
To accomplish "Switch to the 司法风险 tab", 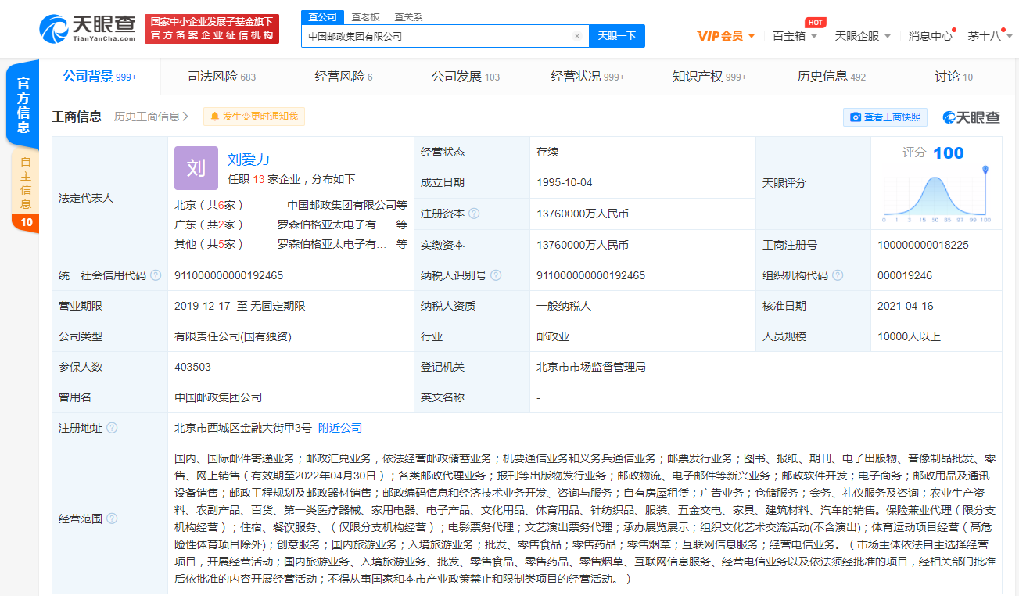I will [221, 77].
